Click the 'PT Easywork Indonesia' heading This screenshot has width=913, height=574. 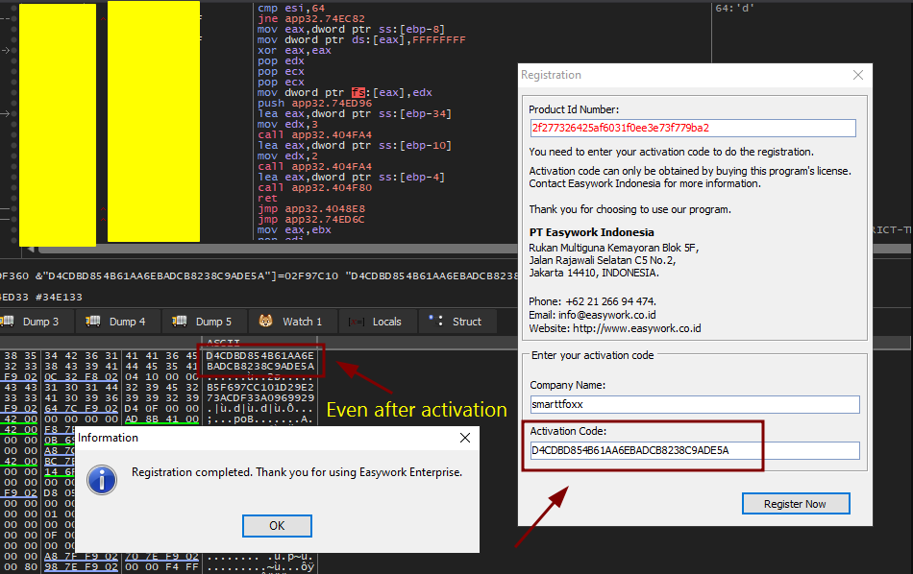click(592, 232)
